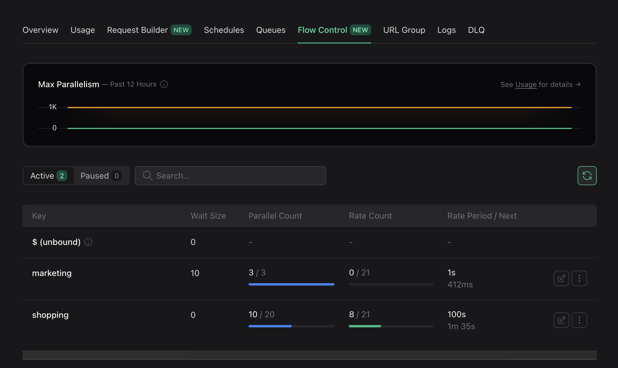Viewport: 618px width, 368px height.
Task: Click the edit icon for shopping row
Action: tap(561, 320)
